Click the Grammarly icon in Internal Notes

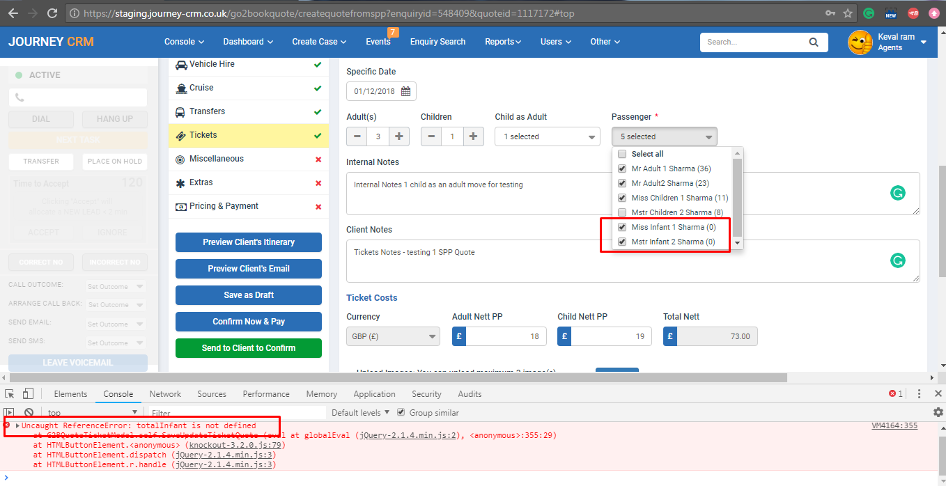[x=898, y=193]
